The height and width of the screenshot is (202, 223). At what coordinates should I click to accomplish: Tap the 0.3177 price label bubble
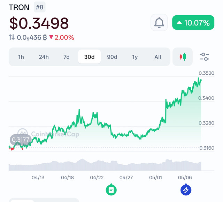coord(21,140)
